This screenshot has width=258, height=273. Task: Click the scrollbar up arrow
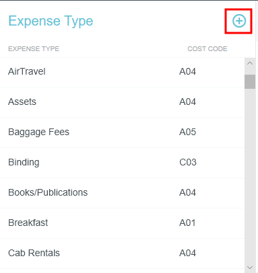coord(250,63)
